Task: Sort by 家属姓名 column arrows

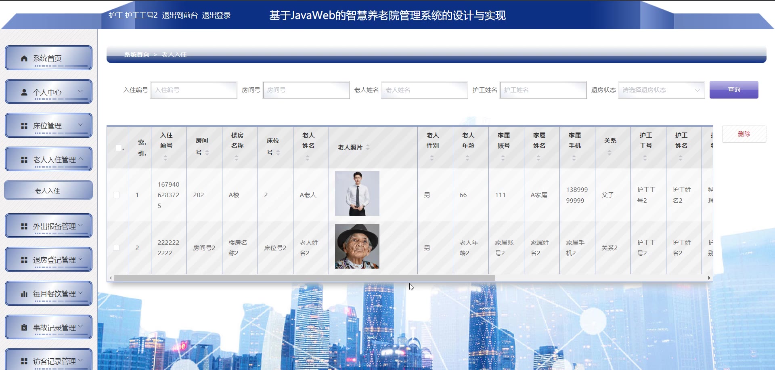Action: coord(538,158)
